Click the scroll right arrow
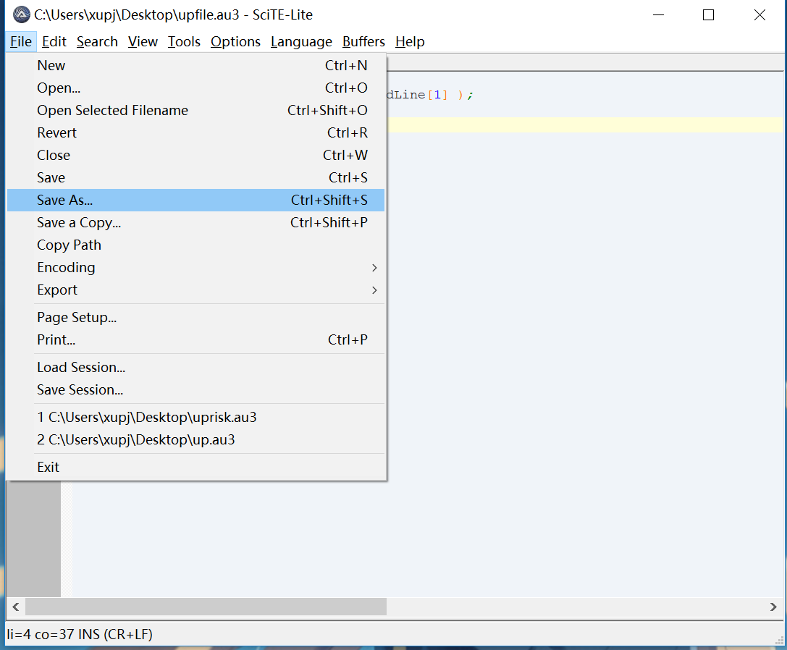 [773, 607]
